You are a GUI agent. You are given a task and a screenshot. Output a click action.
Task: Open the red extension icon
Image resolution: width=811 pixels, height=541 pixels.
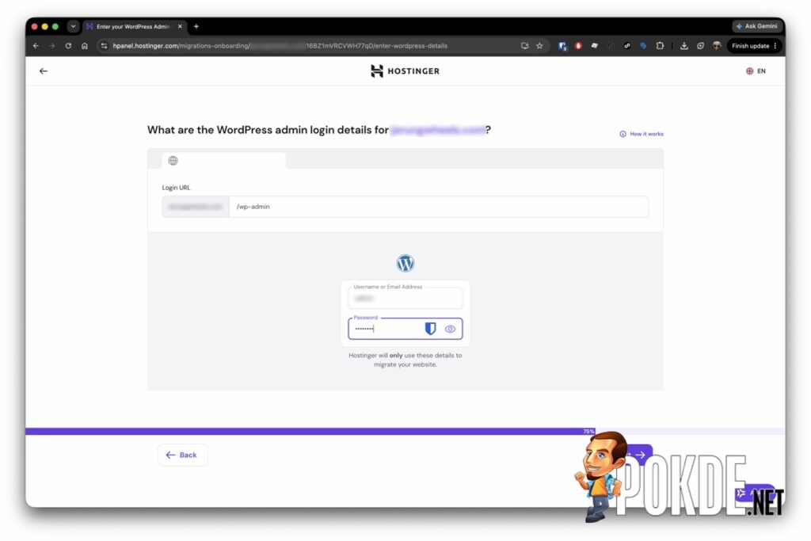point(578,45)
